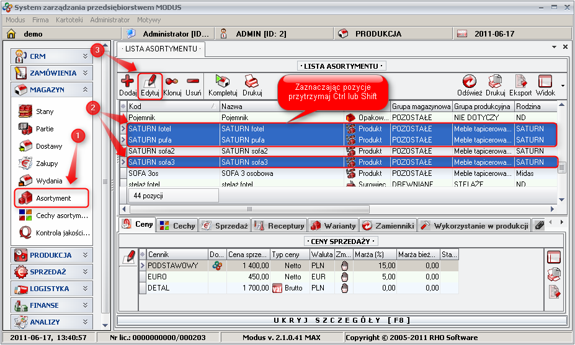Screen dimensions: 575x345
Task: Click the Odśwież refresh icon
Action: click(x=469, y=82)
